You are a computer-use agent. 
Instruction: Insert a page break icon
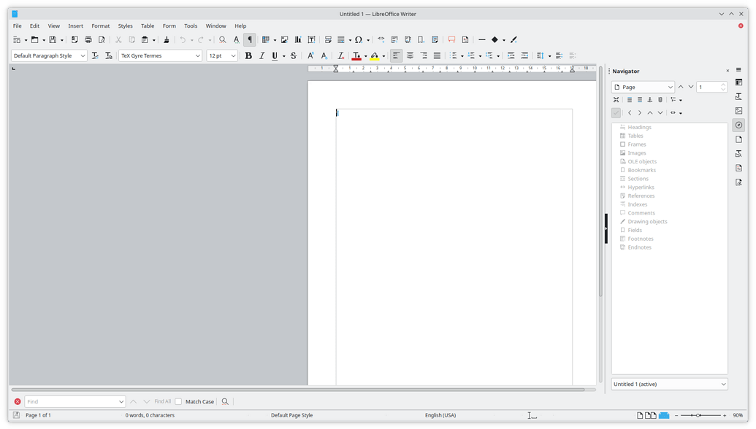pyautogui.click(x=328, y=40)
